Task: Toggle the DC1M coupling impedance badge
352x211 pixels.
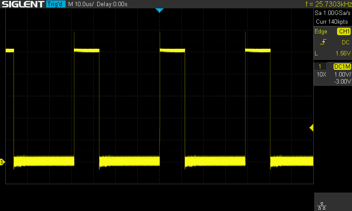Action: (x=342, y=66)
